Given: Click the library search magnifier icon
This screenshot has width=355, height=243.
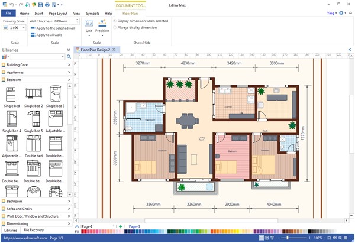Looking at the screenshot, I should 69,57.
